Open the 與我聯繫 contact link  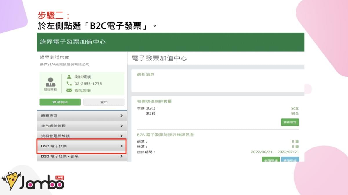point(83,90)
